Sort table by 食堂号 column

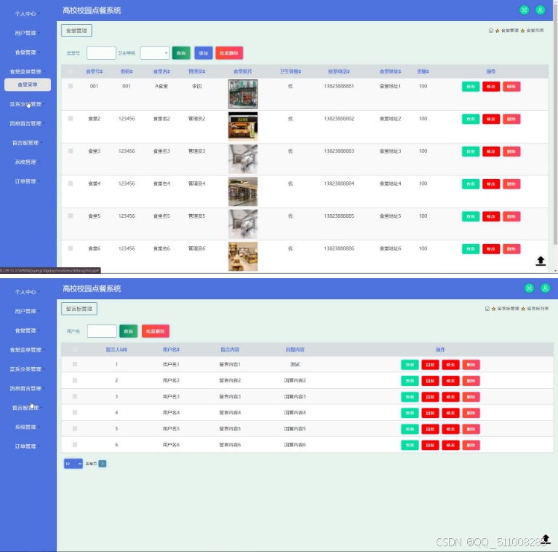click(94, 71)
